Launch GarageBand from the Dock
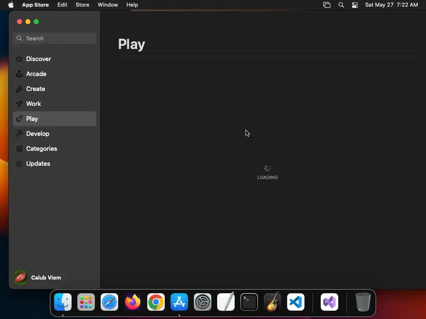 coord(272,302)
